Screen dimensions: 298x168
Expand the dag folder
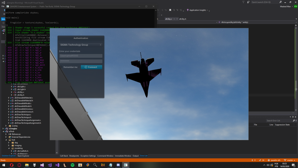[x=9, y=143]
